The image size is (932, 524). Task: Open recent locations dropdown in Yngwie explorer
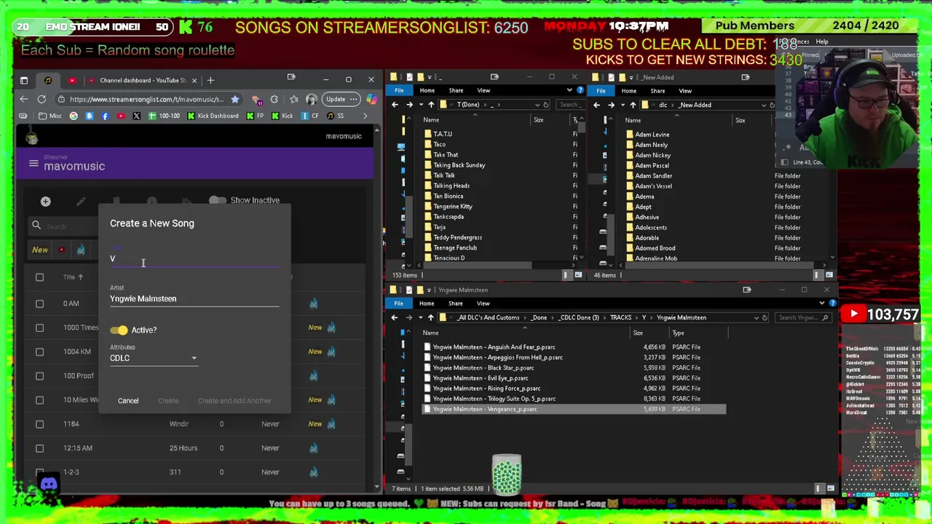(x=421, y=317)
